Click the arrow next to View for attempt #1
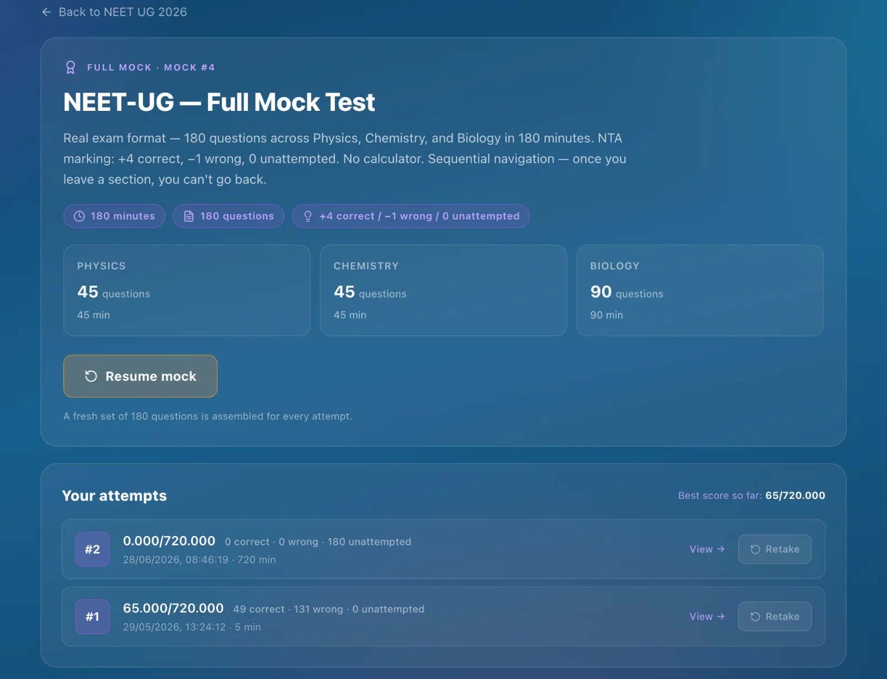The height and width of the screenshot is (679, 887). pyautogui.click(x=721, y=616)
